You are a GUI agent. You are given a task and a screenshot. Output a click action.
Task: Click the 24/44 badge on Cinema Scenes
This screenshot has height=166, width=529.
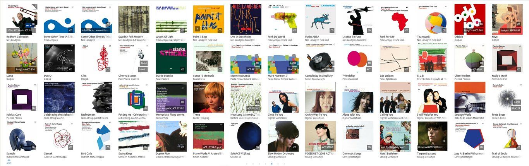click(144, 63)
